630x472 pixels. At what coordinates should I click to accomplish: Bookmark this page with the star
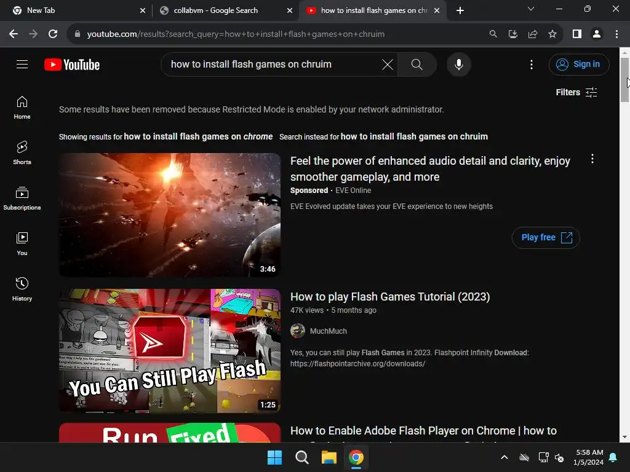552,34
